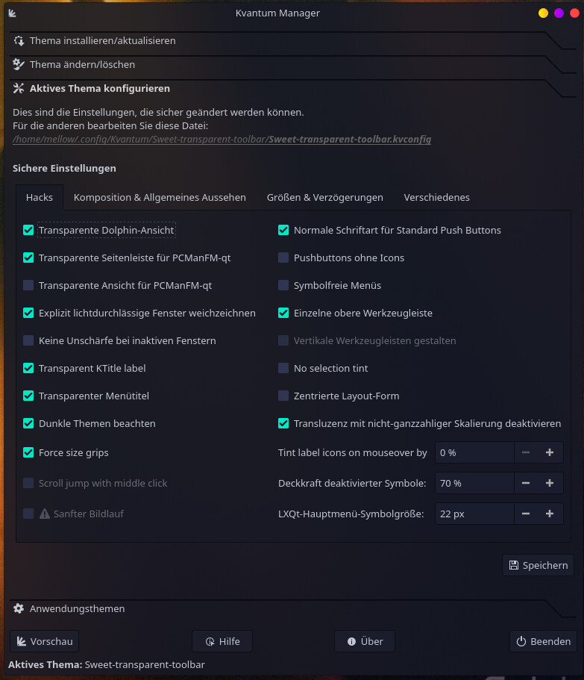The image size is (584, 680).
Task: Expand Thema installieren/aktualisieren section
Action: (103, 40)
